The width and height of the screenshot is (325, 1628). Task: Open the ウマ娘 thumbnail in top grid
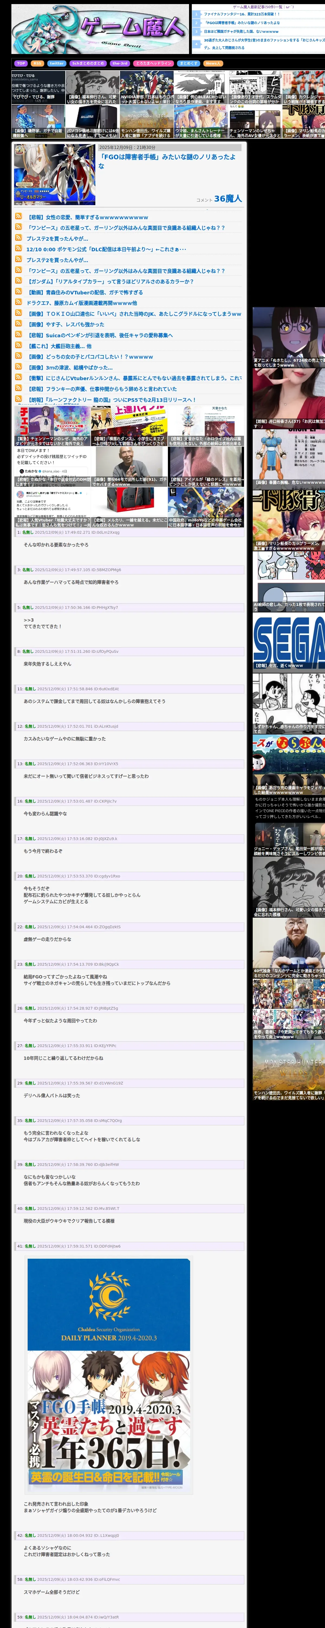coord(201,121)
